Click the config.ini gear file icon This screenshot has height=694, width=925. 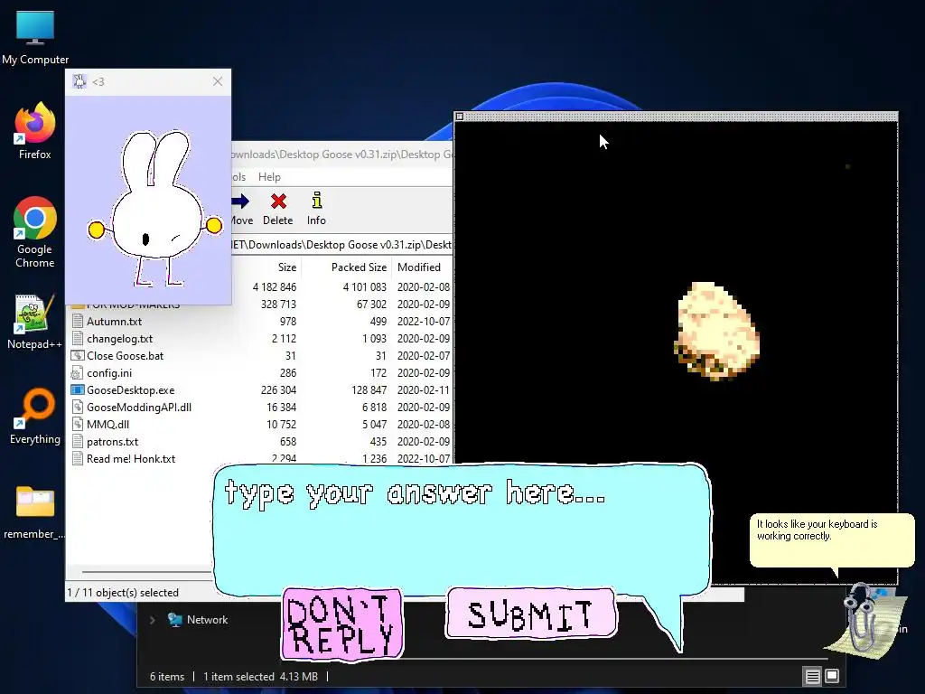click(77, 373)
